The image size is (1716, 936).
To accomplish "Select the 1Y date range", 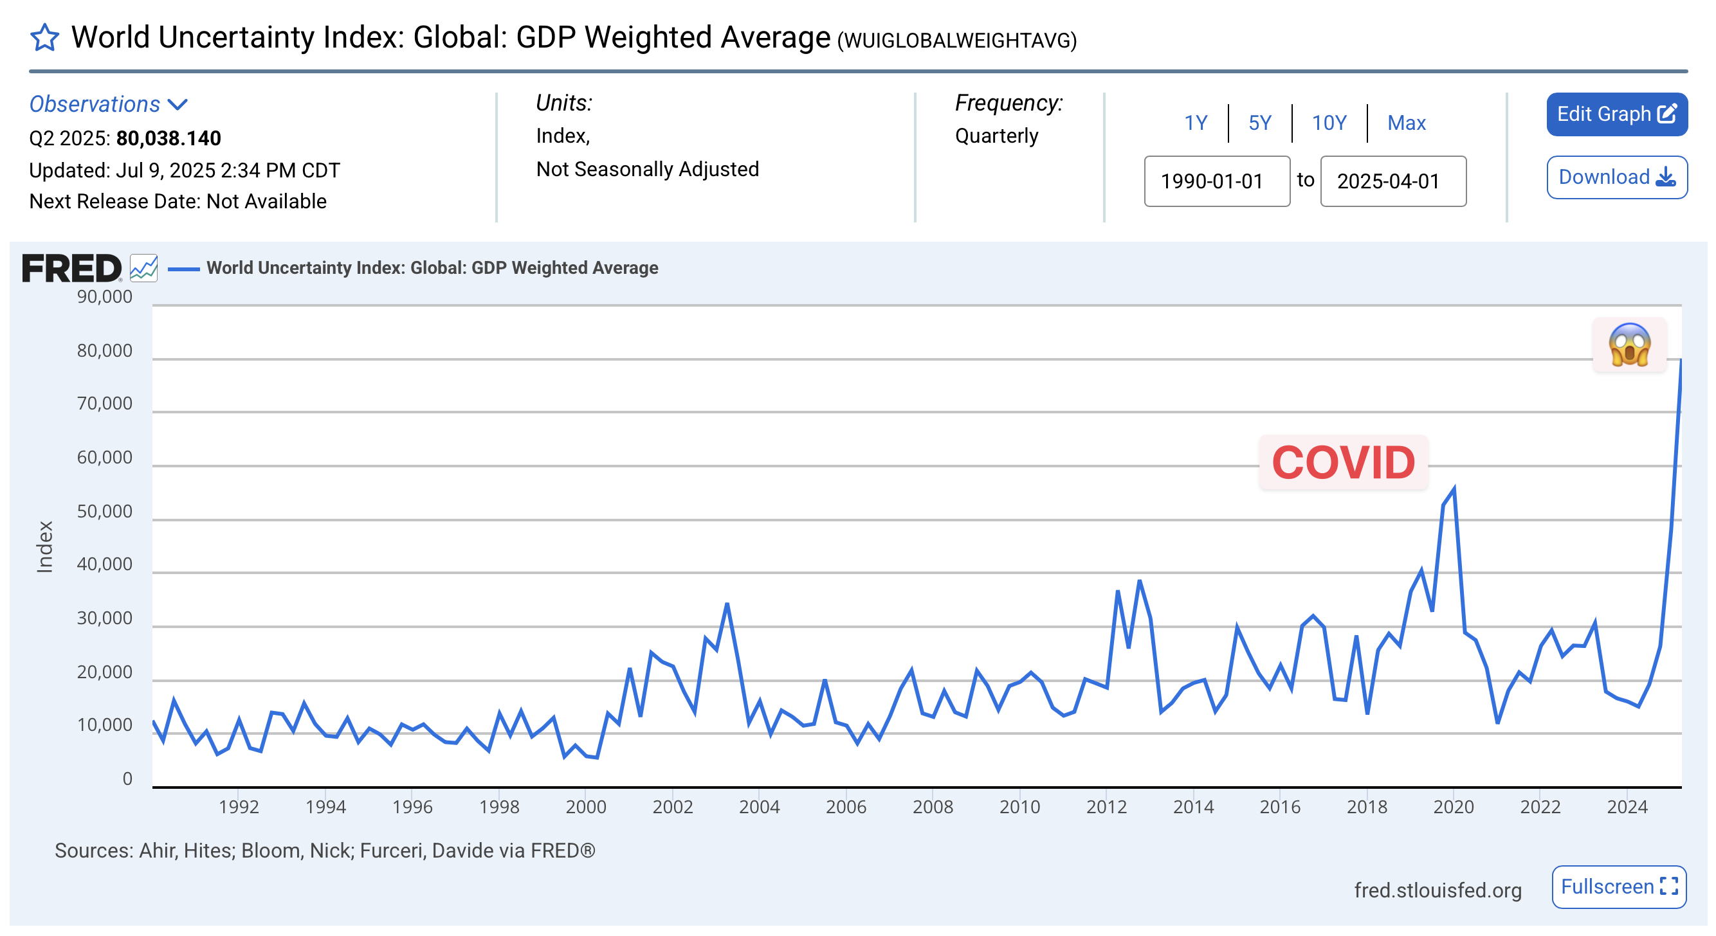I will [1196, 123].
